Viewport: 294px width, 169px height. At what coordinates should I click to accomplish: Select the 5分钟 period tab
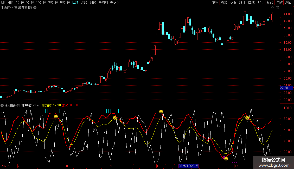pyautogui.click(x=30, y=2)
